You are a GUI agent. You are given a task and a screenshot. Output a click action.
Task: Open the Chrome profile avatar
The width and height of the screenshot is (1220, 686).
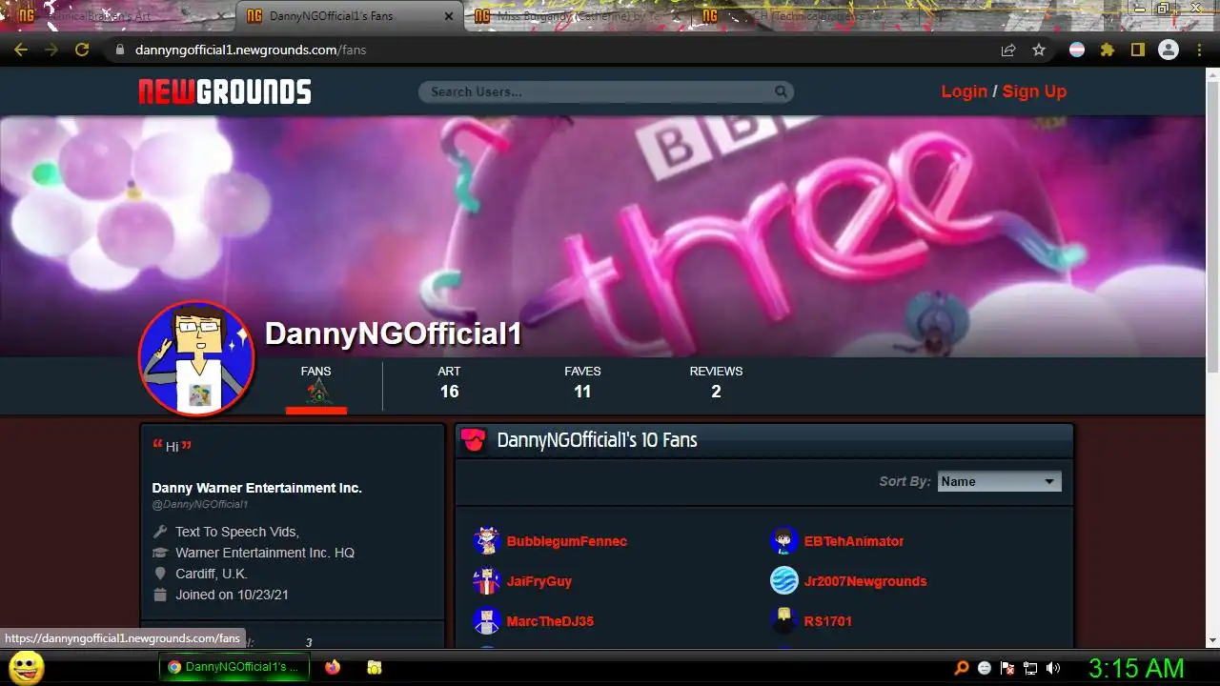coord(1169,50)
